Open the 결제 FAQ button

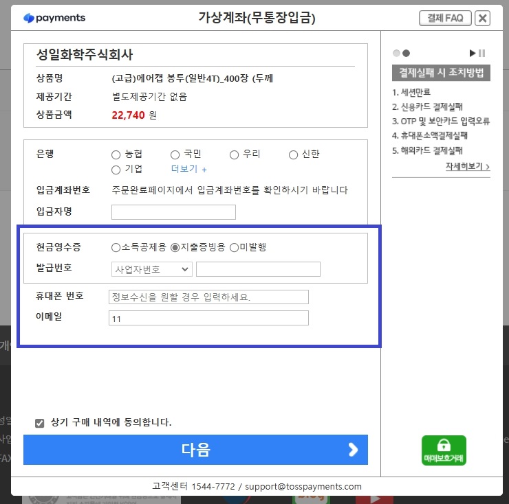(444, 18)
